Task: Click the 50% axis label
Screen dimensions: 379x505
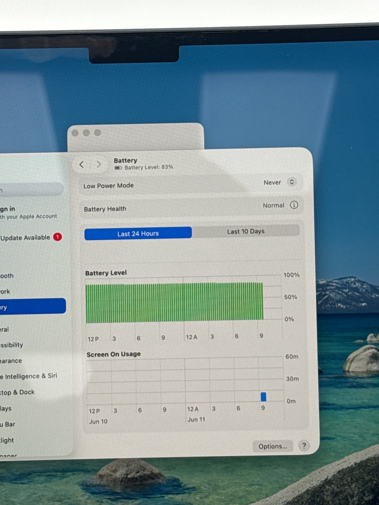Action: pyautogui.click(x=291, y=297)
